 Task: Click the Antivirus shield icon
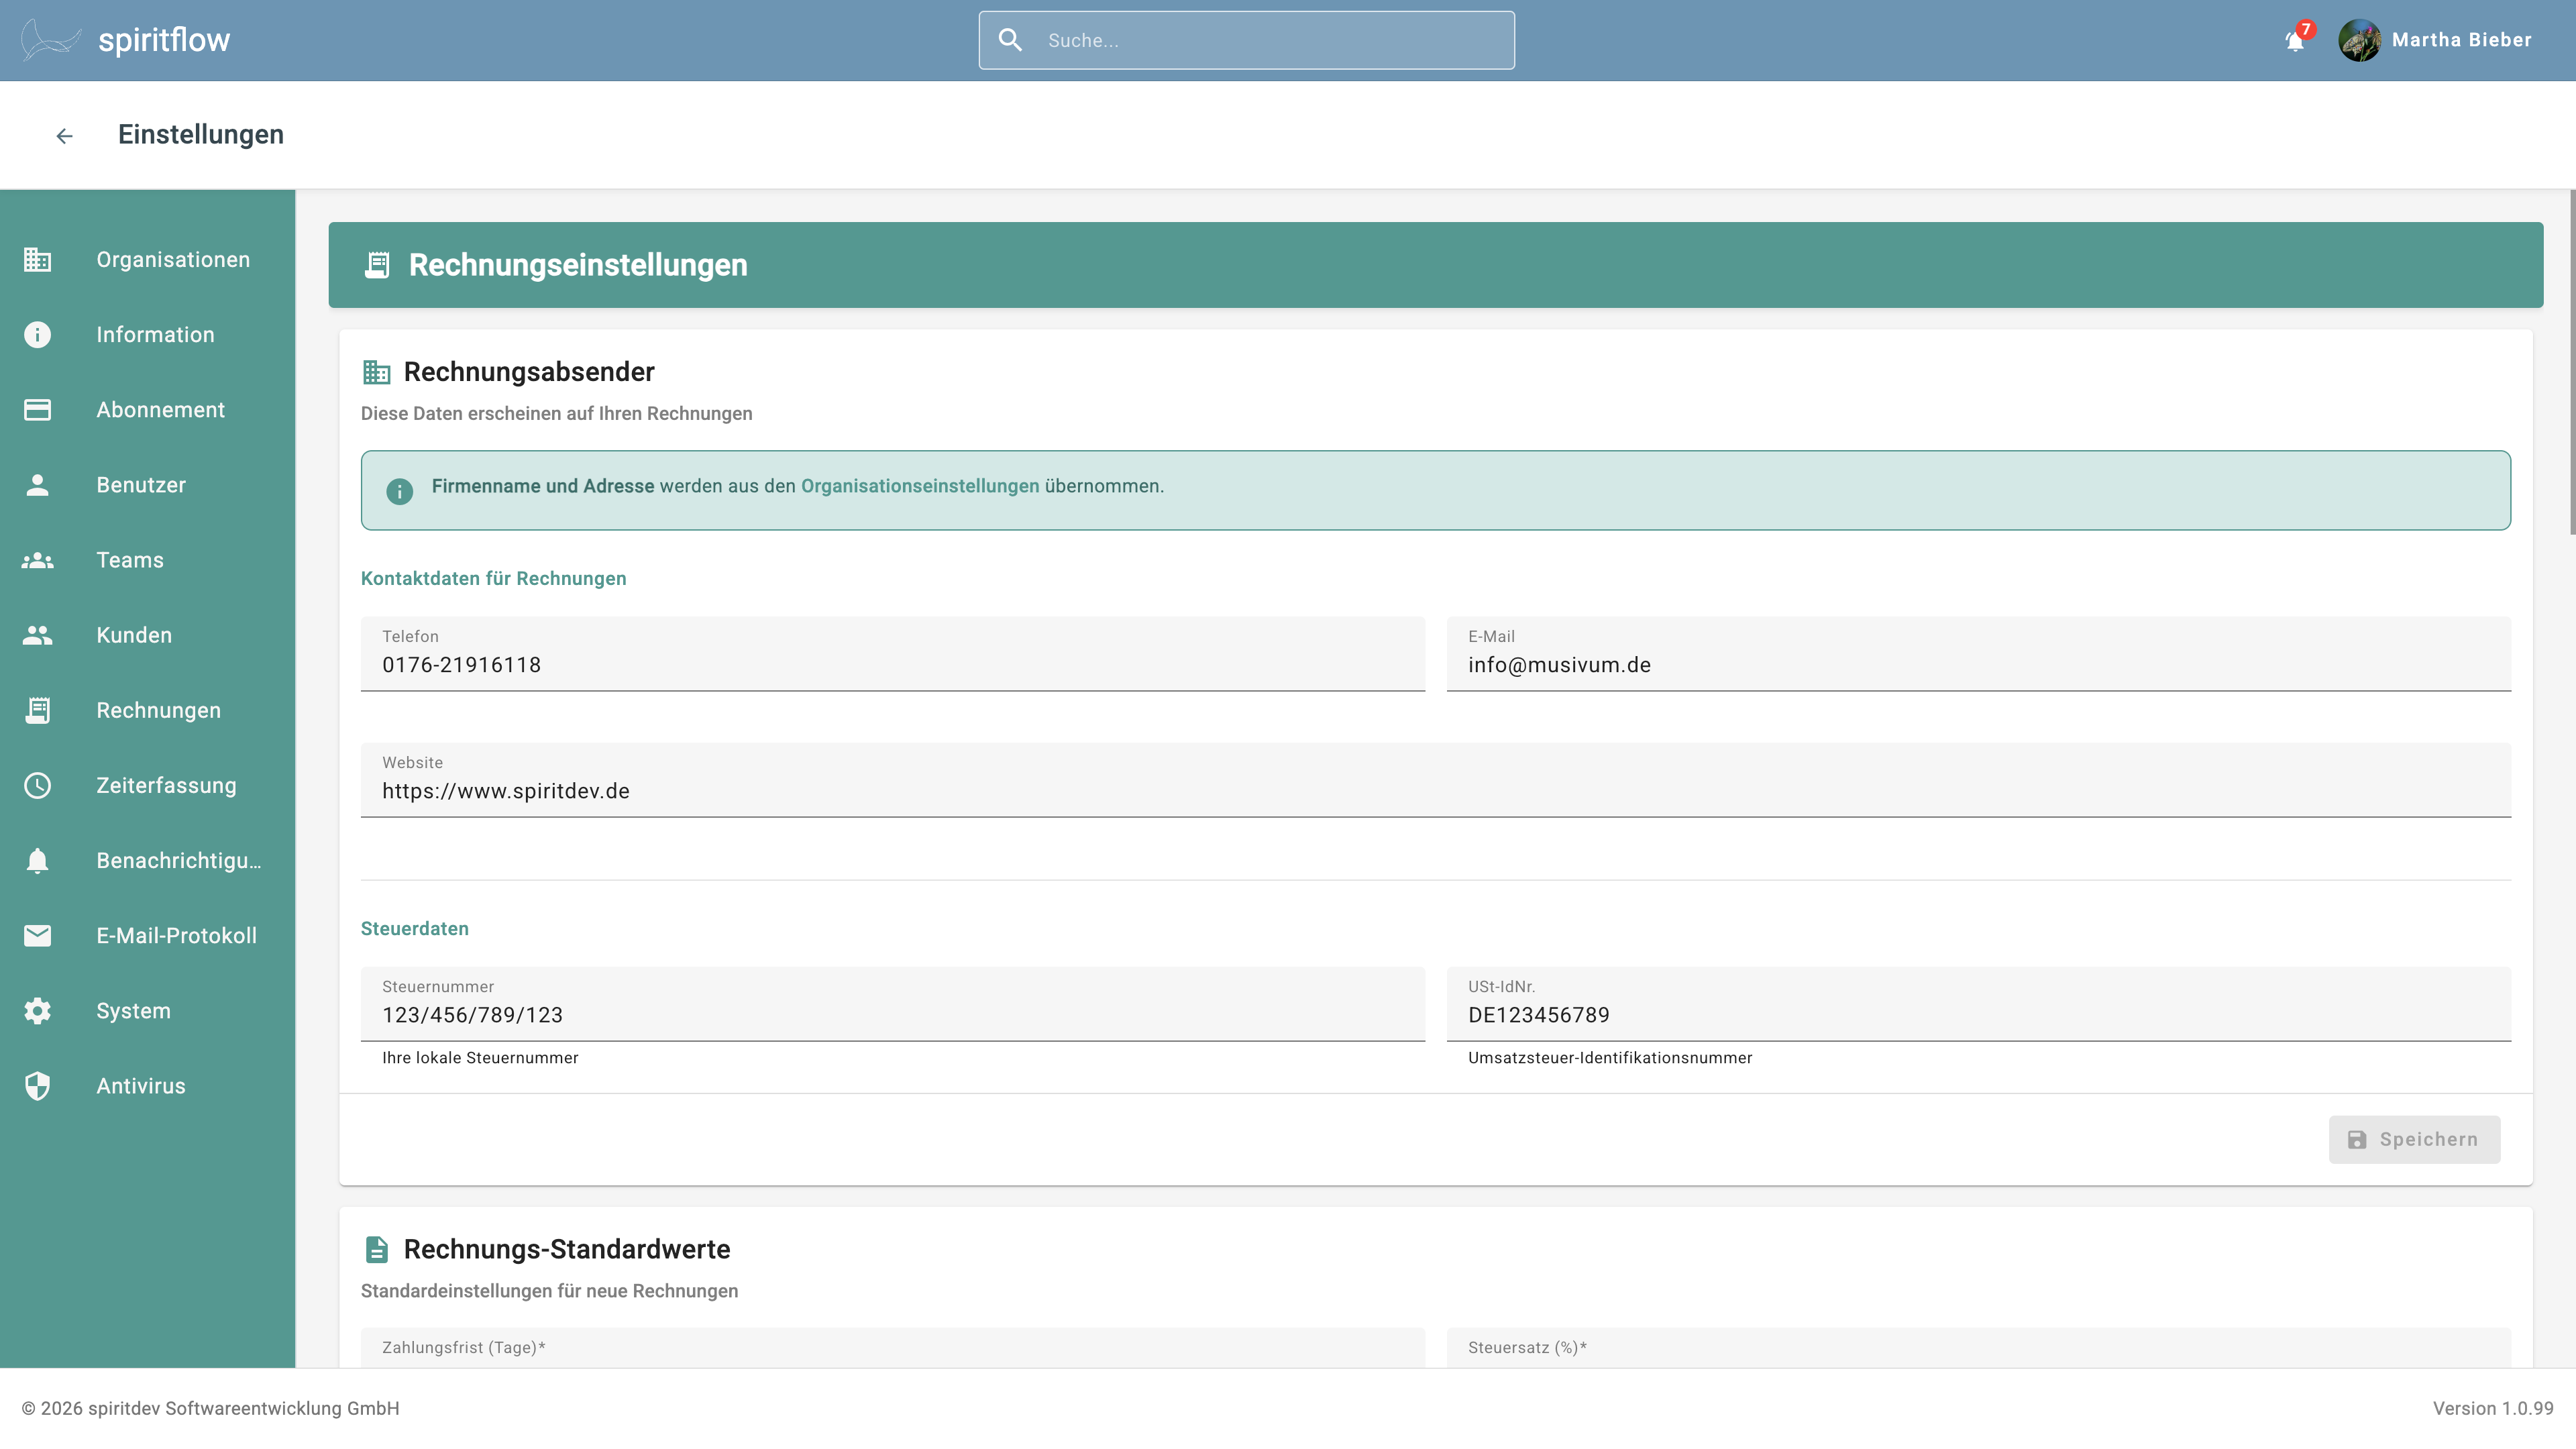tap(37, 1085)
